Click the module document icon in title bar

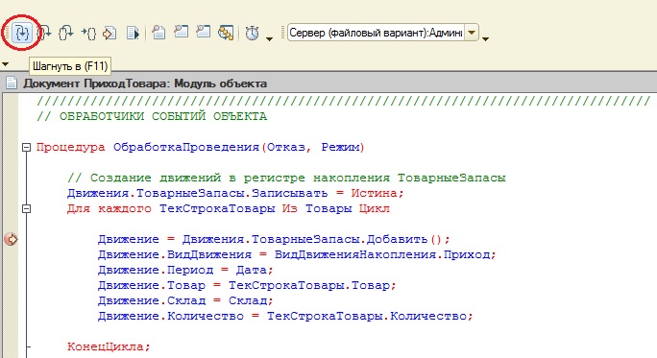point(12,84)
